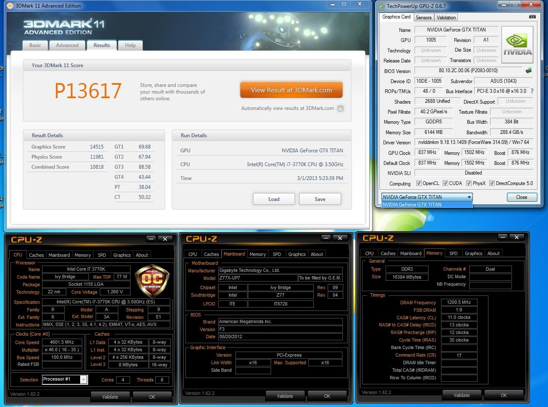Viewport: 548px width, 407px height.
Task: Click the GPU-Z BIOS save chip icon
Action: click(529, 70)
